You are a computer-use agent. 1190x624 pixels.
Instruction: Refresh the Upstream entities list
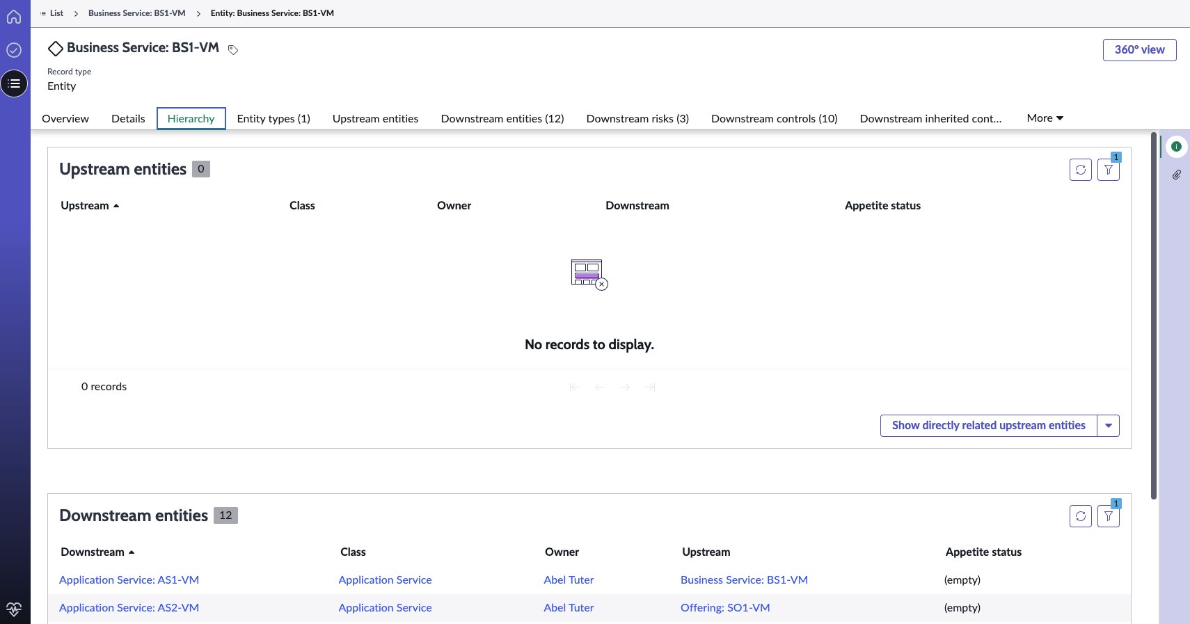tap(1081, 170)
